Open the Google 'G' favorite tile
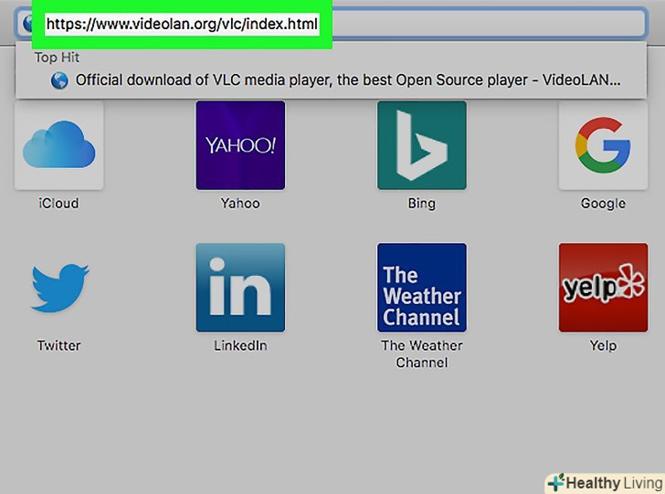Screen dimensions: 665x494 tap(603, 145)
